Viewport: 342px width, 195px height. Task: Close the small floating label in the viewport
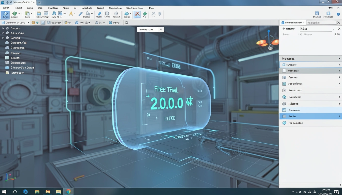pos(161,29)
